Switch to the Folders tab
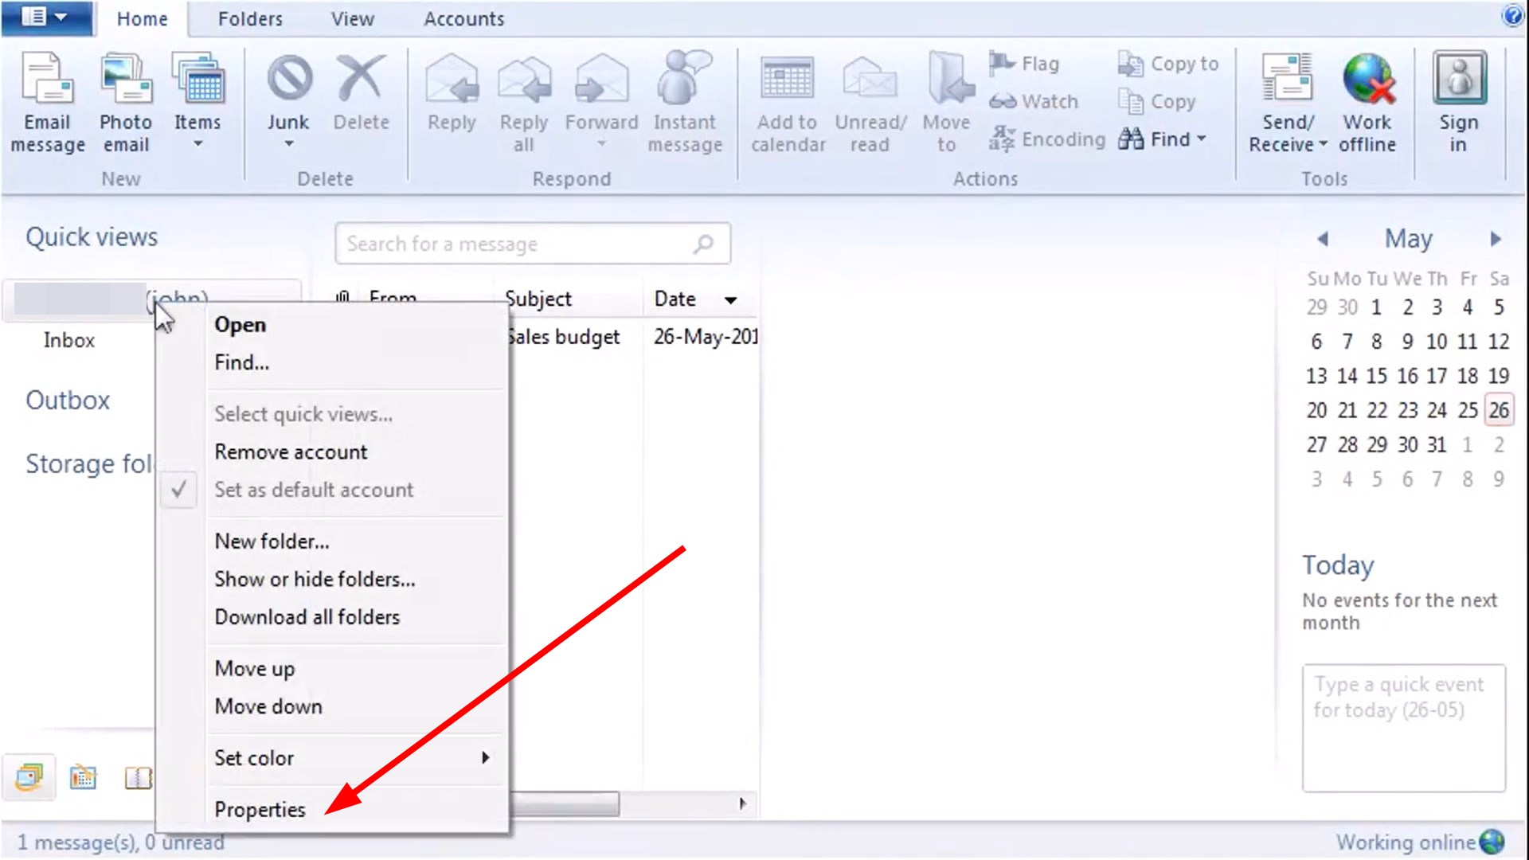This screenshot has height=860, width=1529. [x=250, y=18]
